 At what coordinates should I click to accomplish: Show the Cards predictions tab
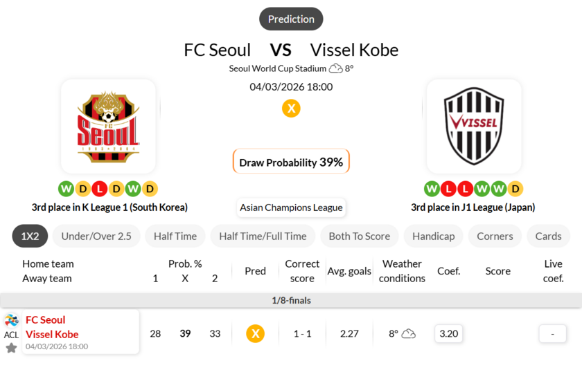coord(548,236)
